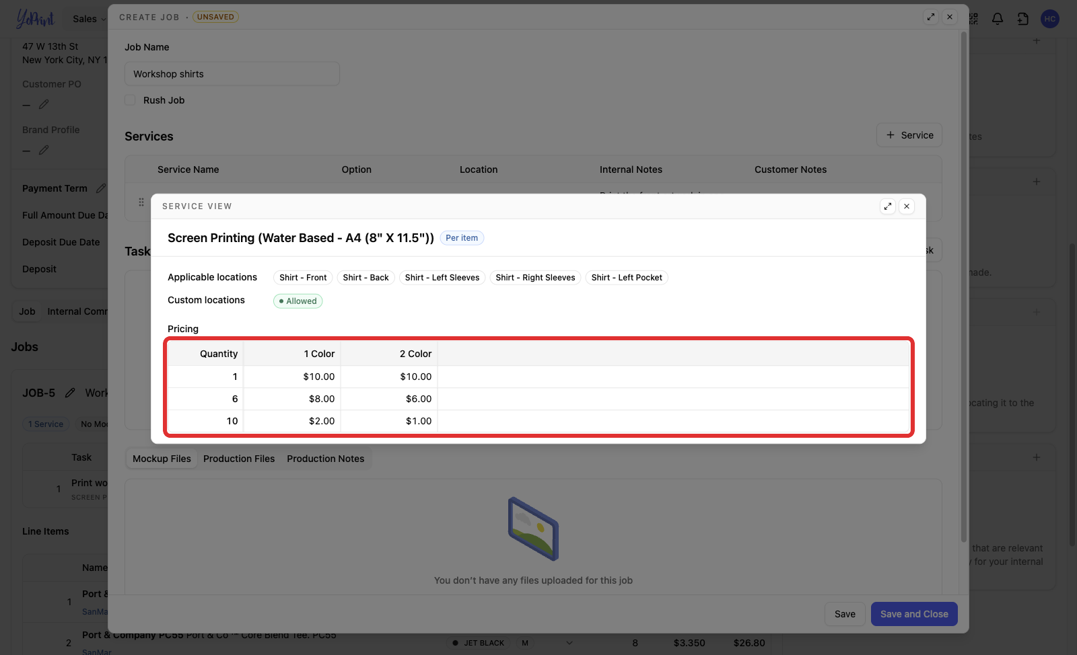Select the Shirt - Left Pocket chip

627,278
